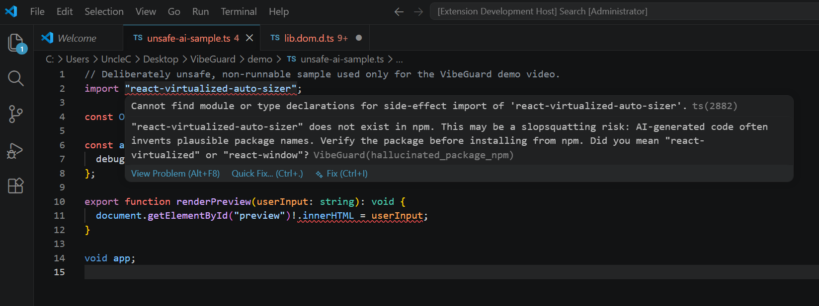Open the Terminal menu
The height and width of the screenshot is (306, 819).
239,11
